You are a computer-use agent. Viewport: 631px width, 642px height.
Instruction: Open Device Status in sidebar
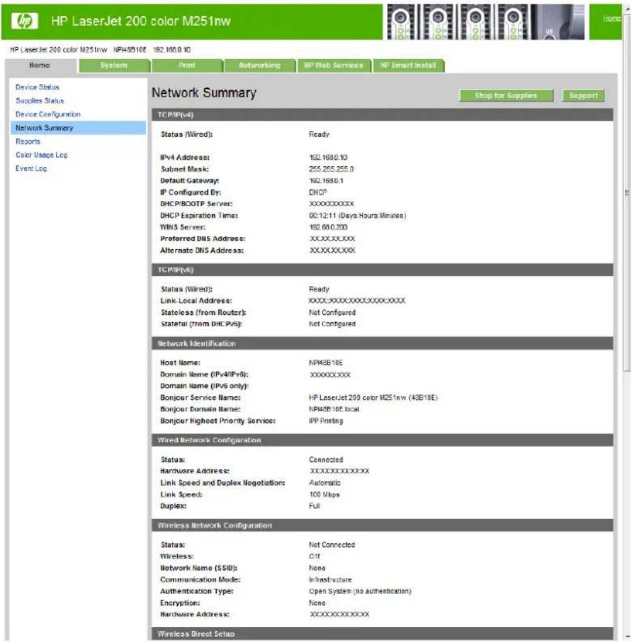click(37, 87)
